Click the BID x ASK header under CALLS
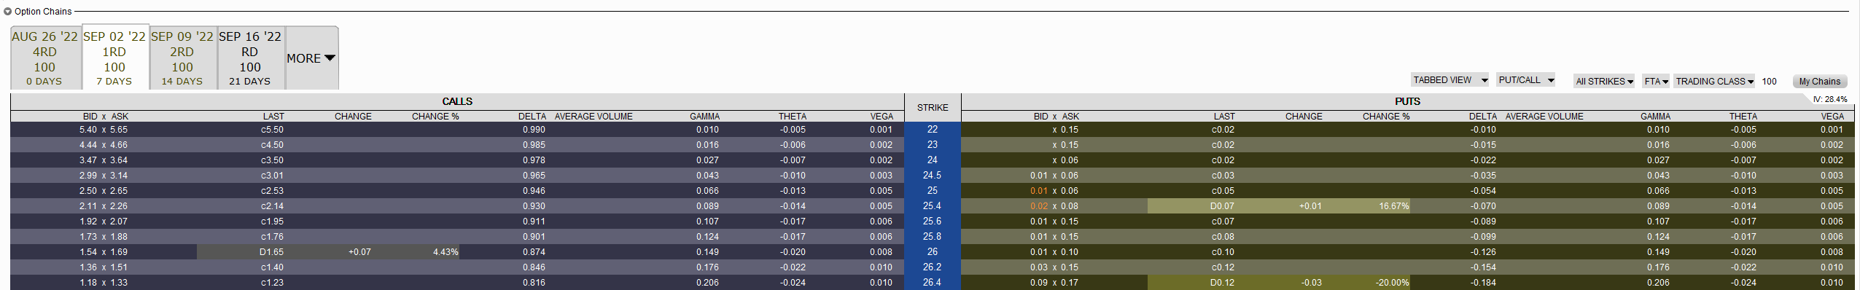This screenshot has height=290, width=1860. pos(105,117)
